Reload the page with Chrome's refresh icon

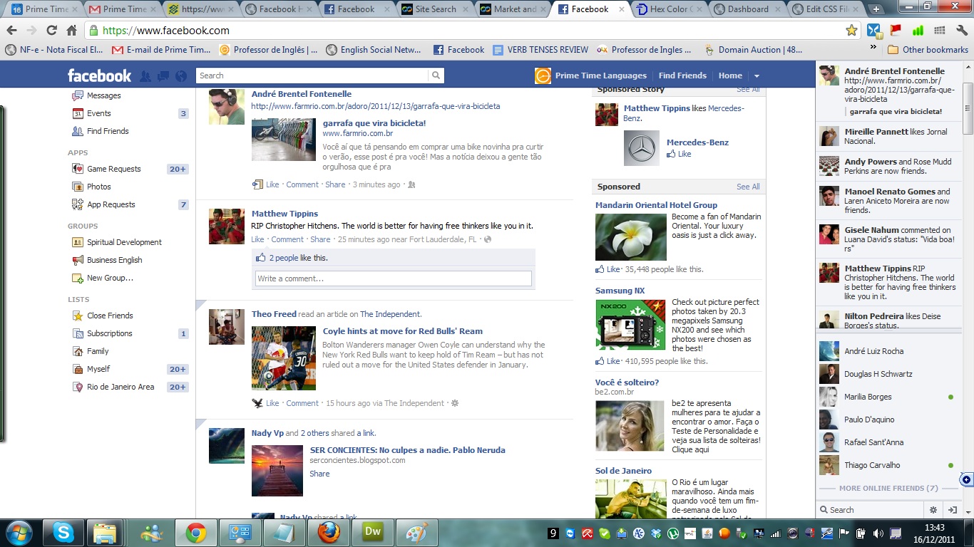point(51,31)
